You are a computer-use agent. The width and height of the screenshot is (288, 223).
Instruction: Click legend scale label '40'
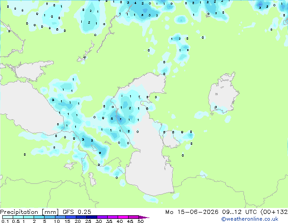click(119, 221)
